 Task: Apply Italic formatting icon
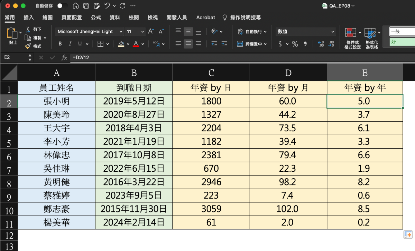[70, 44]
